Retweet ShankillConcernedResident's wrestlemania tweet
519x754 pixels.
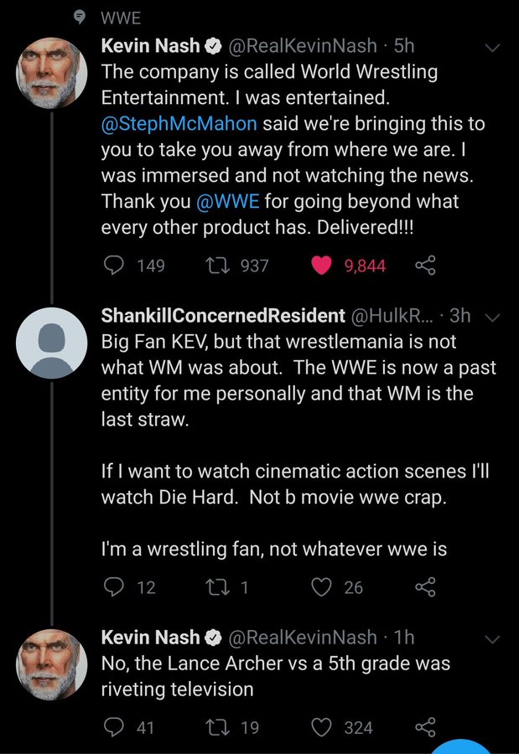(x=216, y=587)
